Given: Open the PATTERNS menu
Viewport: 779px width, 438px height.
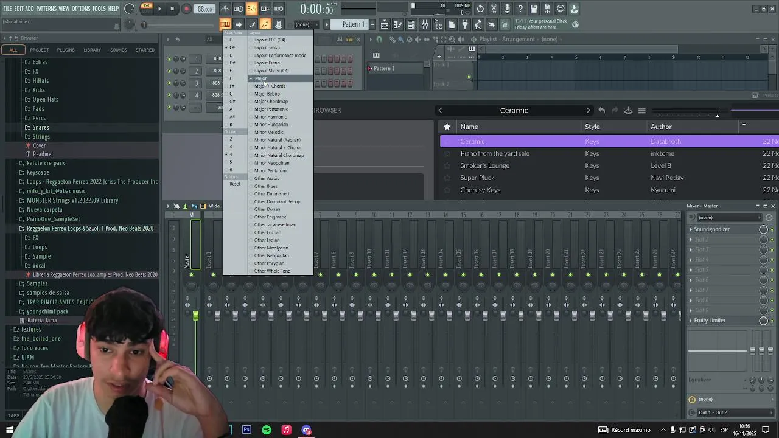Looking at the screenshot, I should [x=46, y=9].
